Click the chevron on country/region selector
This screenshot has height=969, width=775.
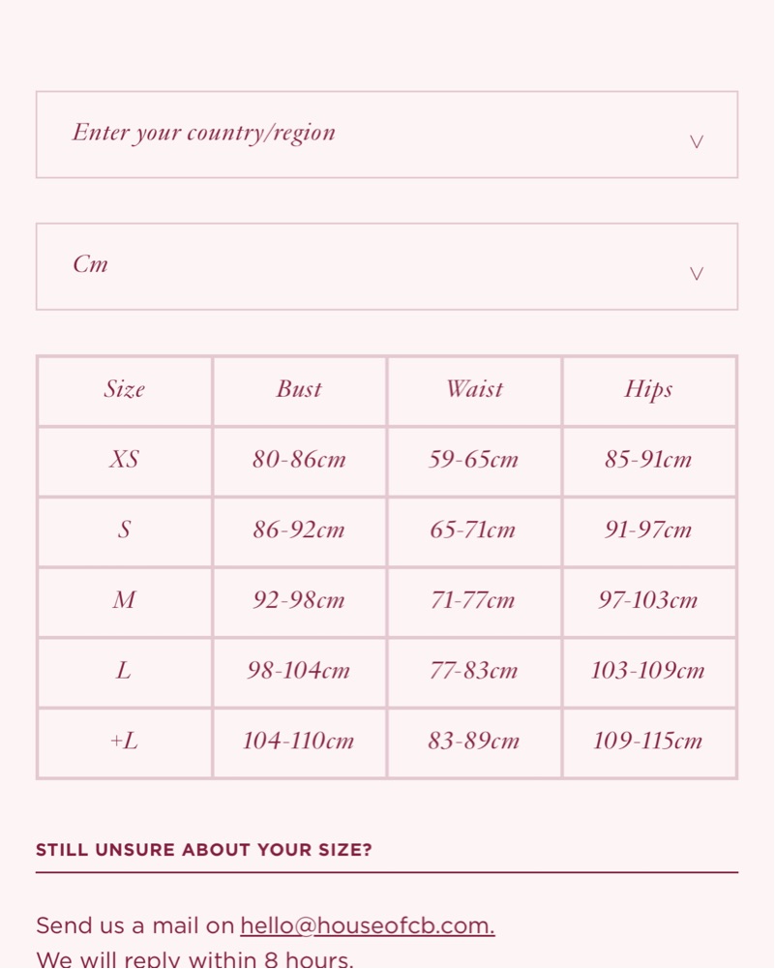pyautogui.click(x=696, y=142)
